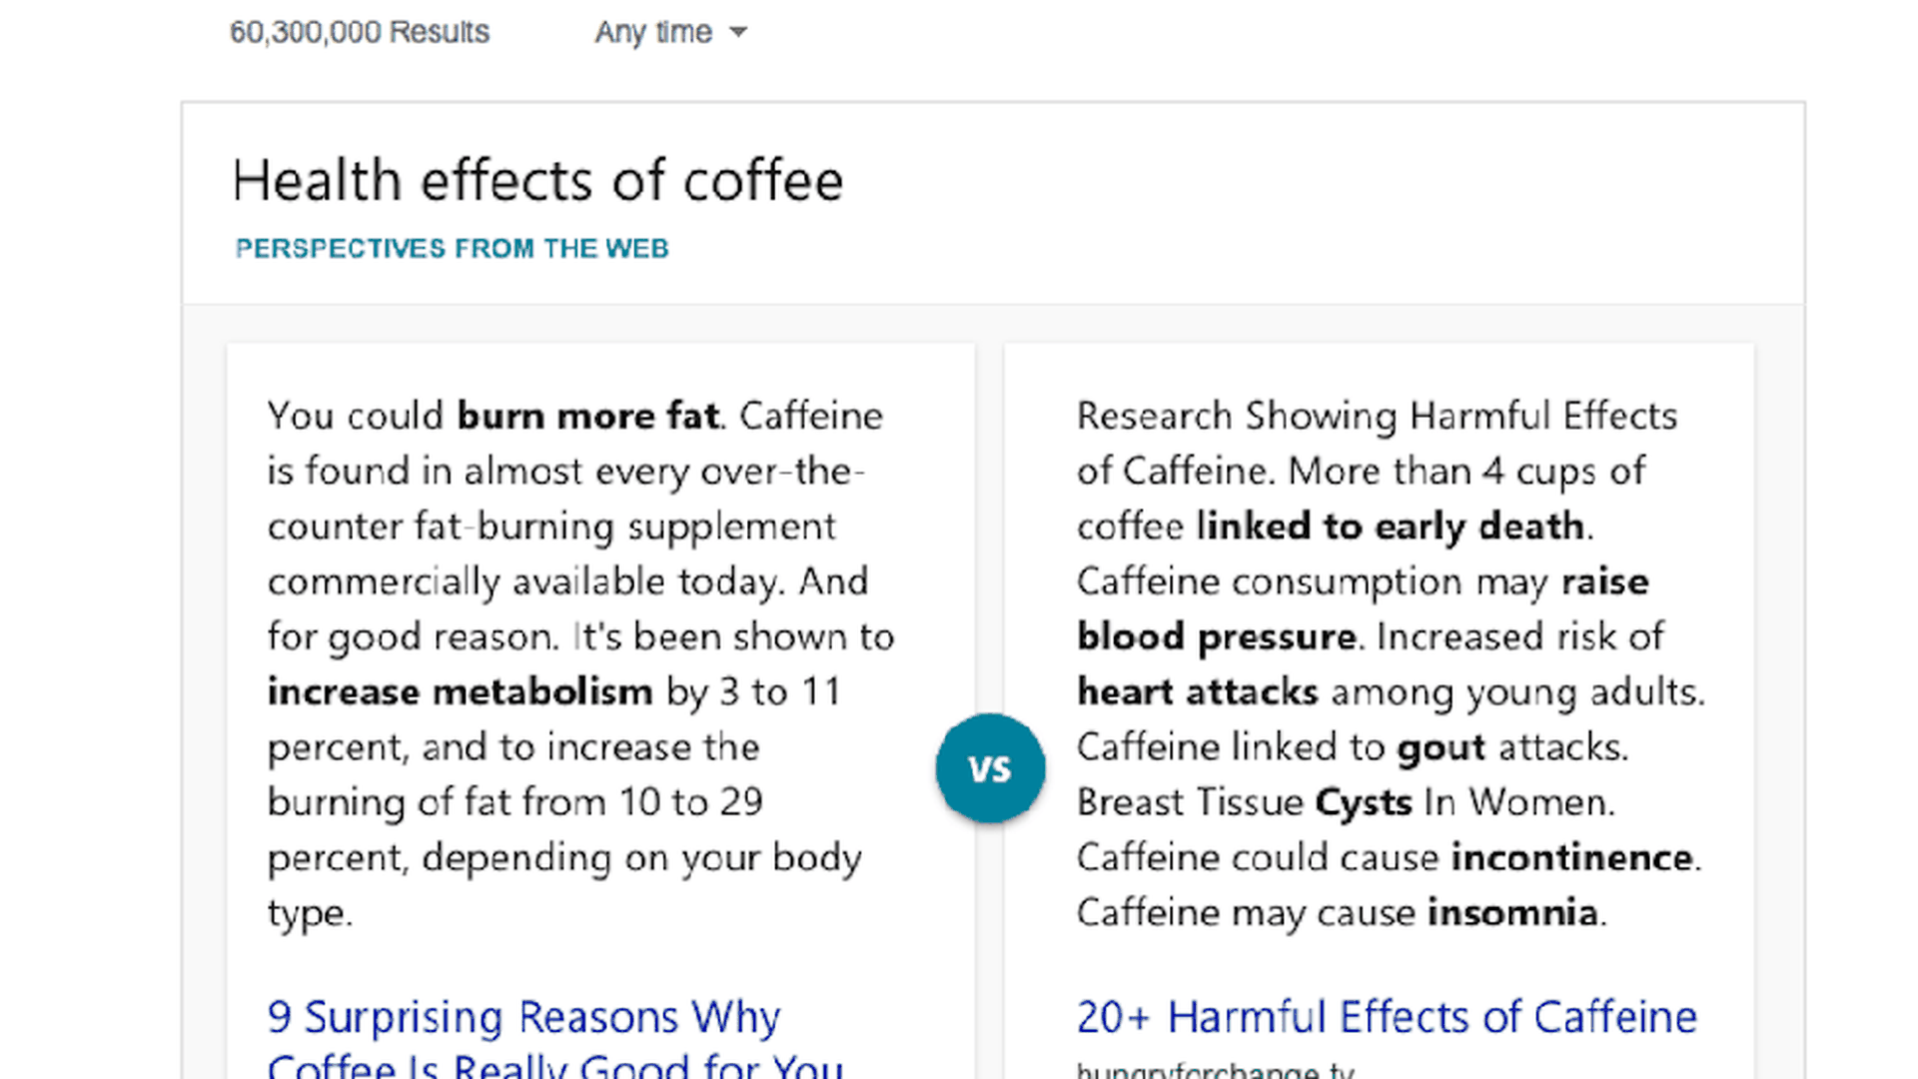Click the bold word 'insomnia'
The width and height of the screenshot is (1918, 1079).
coord(1511,912)
